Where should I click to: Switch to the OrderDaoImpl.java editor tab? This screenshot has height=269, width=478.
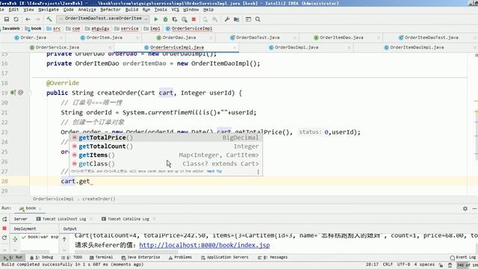pos(297,47)
